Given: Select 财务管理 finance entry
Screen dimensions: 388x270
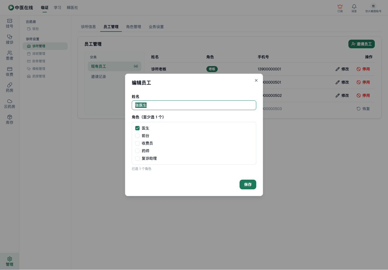Looking at the screenshot, I should click(45, 61).
